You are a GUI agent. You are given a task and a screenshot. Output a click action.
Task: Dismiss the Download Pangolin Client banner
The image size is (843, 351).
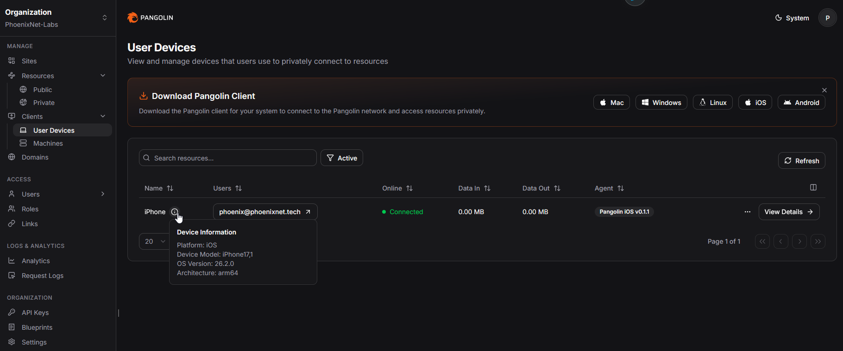coord(824,90)
